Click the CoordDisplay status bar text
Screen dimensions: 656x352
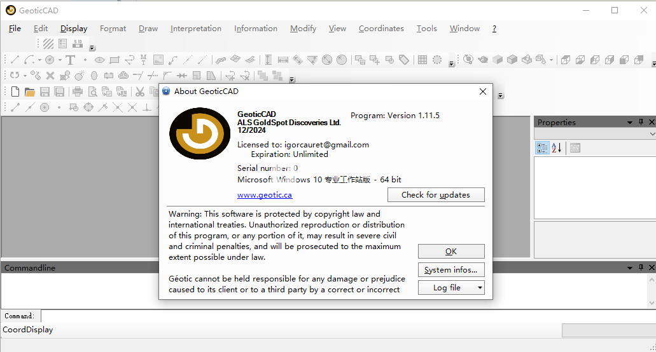click(27, 330)
